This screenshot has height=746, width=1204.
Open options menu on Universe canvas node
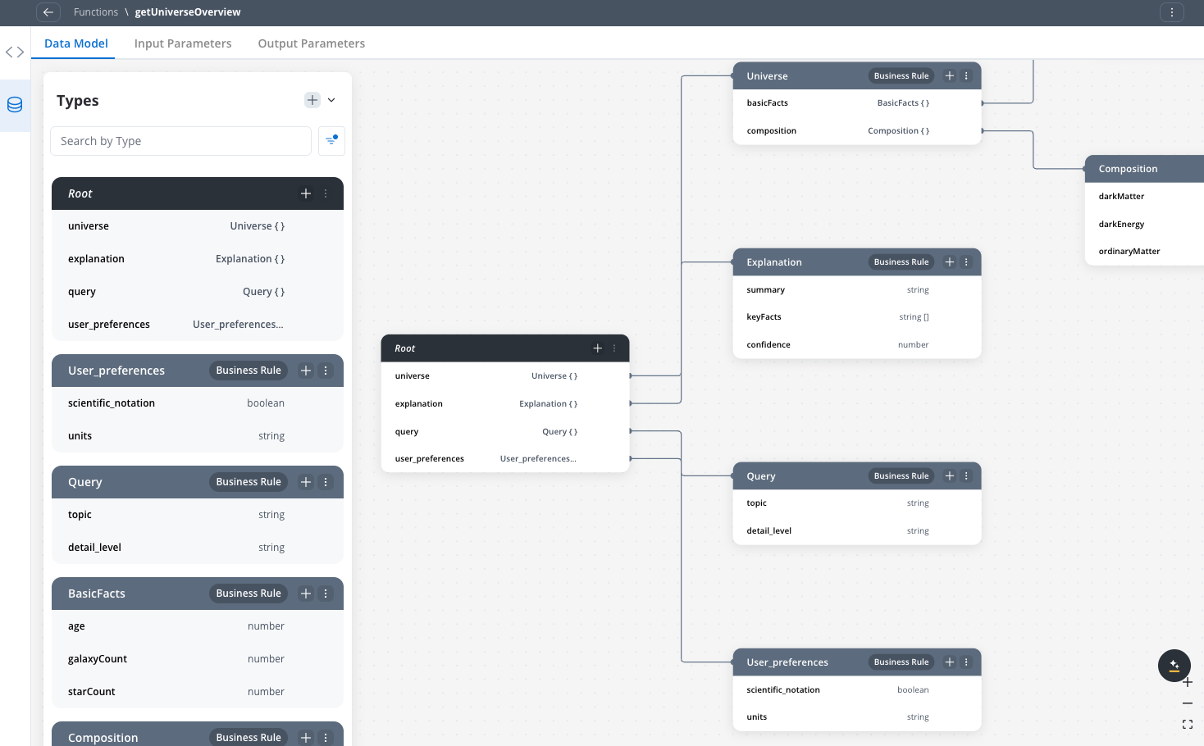coord(966,76)
